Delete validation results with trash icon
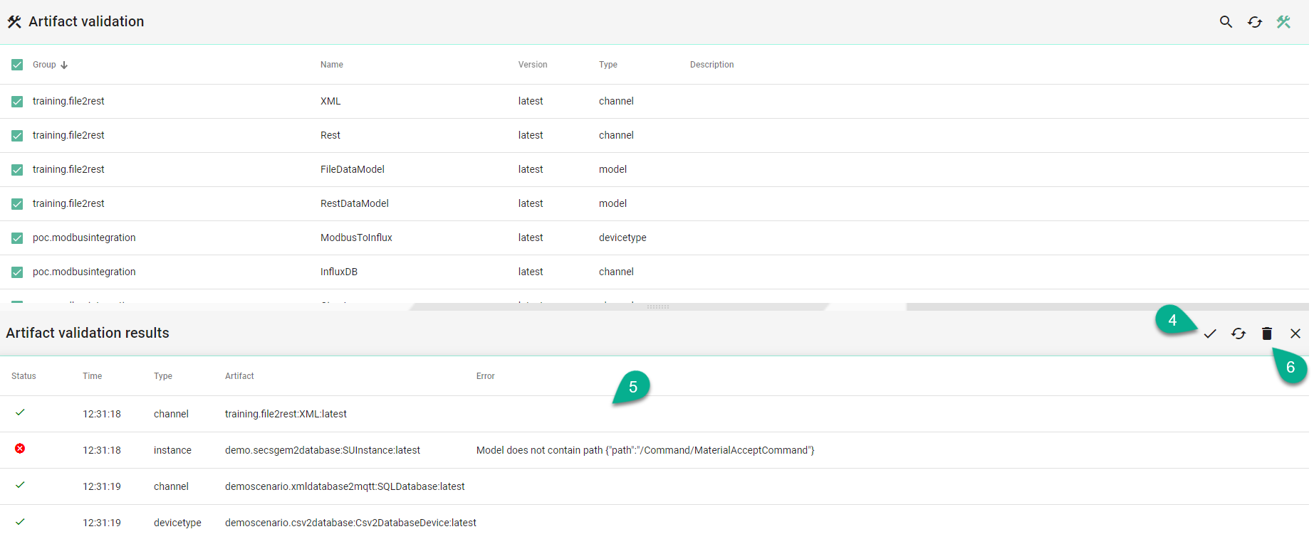Image resolution: width=1314 pixels, height=539 pixels. point(1267,333)
